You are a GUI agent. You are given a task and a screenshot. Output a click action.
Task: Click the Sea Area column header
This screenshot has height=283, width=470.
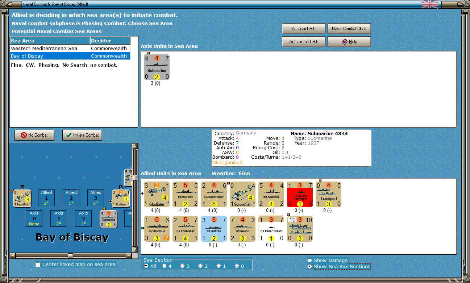coord(50,41)
